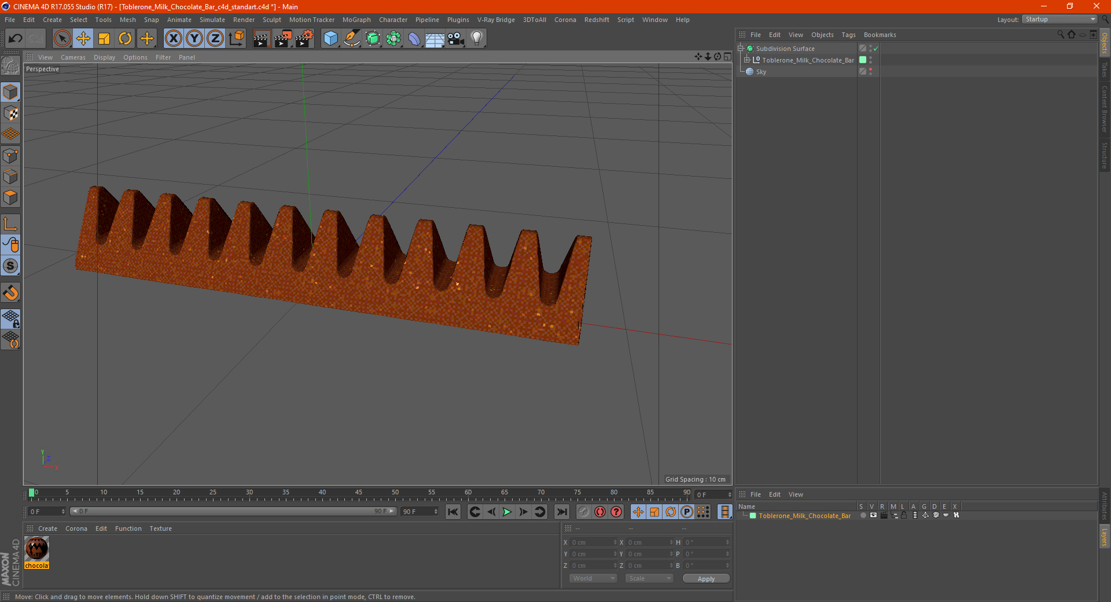The image size is (1111, 602).
Task: Open material manager Create menu
Action: click(47, 528)
